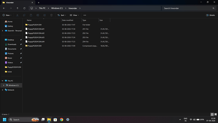Open Microsoft Store from the taskbar
Image resolution: width=218 pixels, height=123 pixels.
click(55, 120)
